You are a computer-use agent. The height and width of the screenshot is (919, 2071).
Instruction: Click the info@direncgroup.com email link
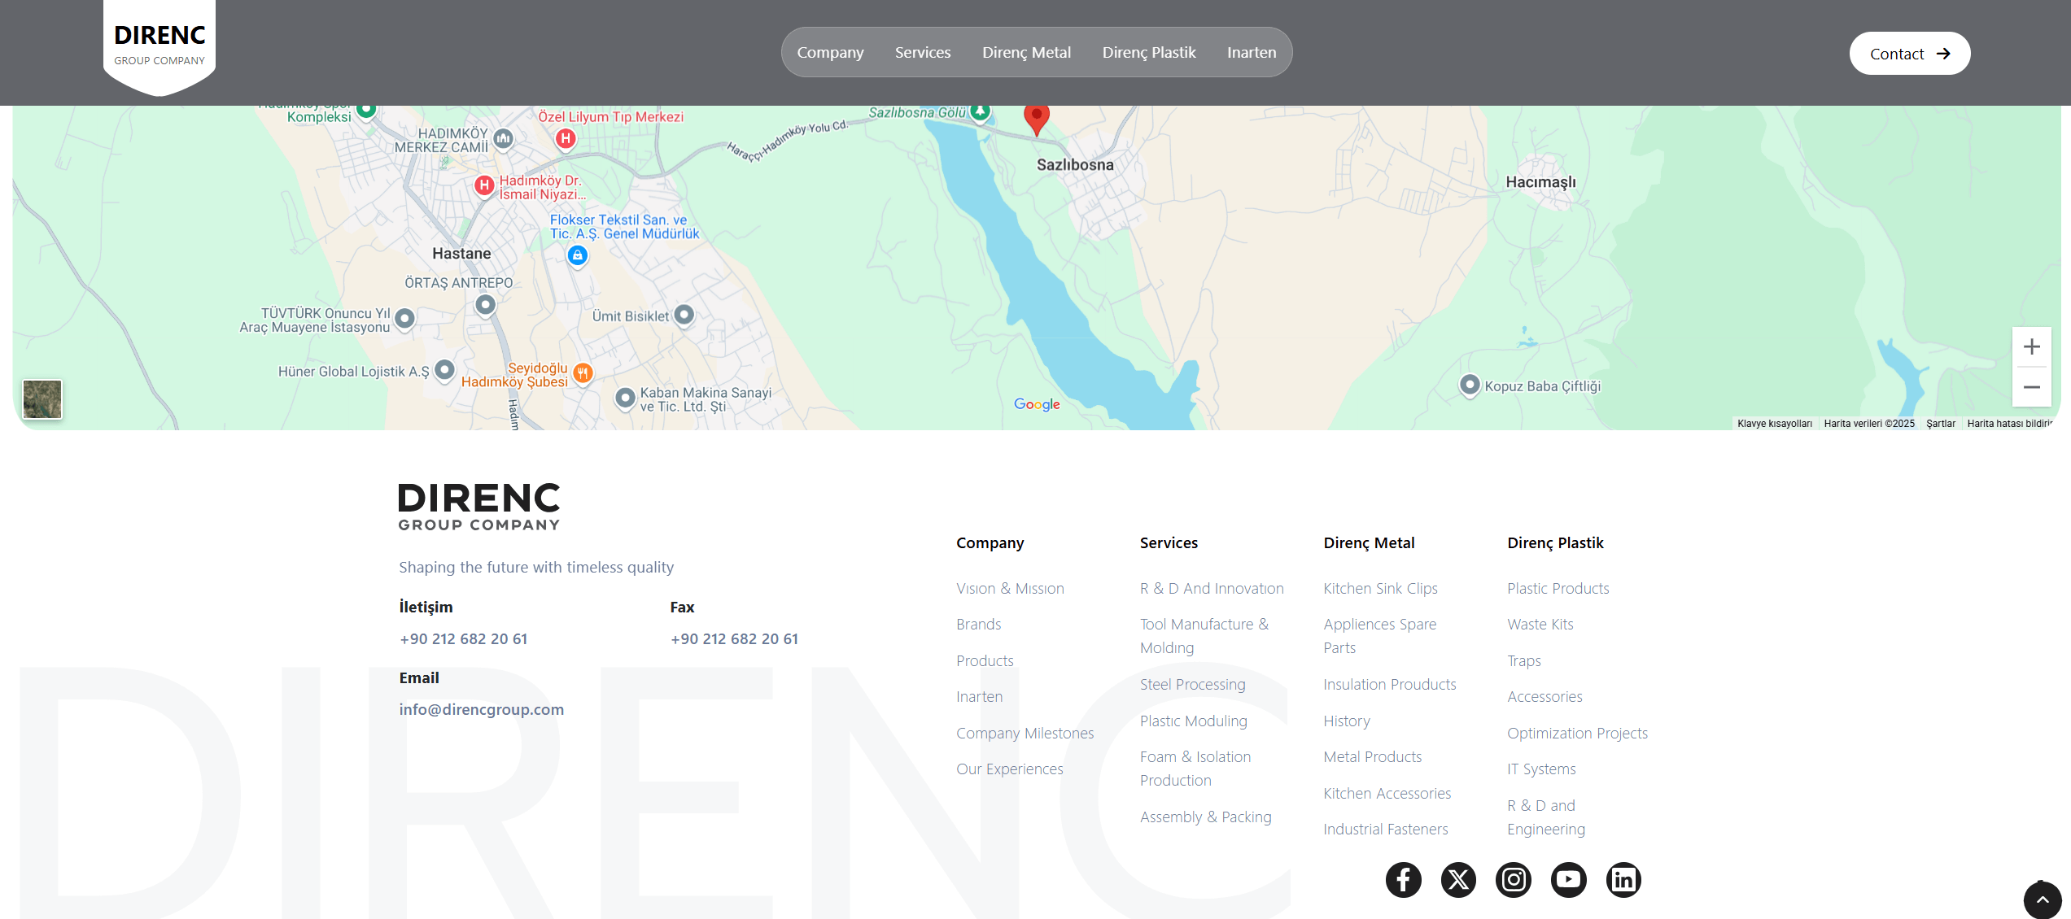pos(481,709)
